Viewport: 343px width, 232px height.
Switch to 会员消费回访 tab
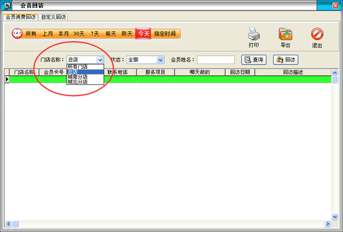point(21,17)
